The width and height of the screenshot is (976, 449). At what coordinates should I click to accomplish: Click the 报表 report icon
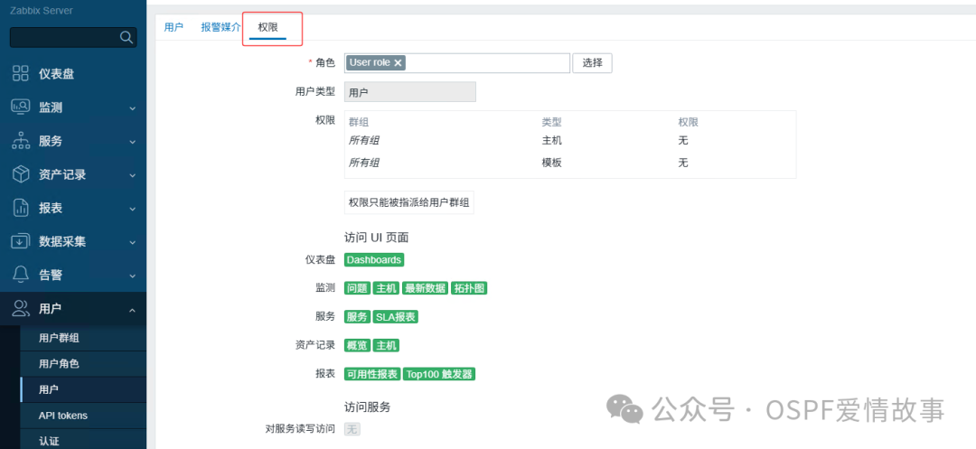(x=21, y=208)
